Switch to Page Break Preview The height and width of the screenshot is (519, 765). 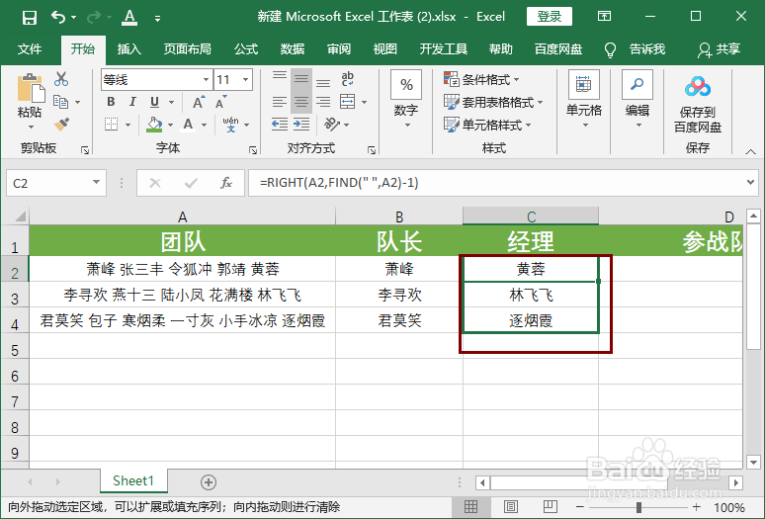[551, 507]
